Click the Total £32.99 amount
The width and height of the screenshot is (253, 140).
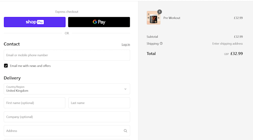click(x=237, y=53)
